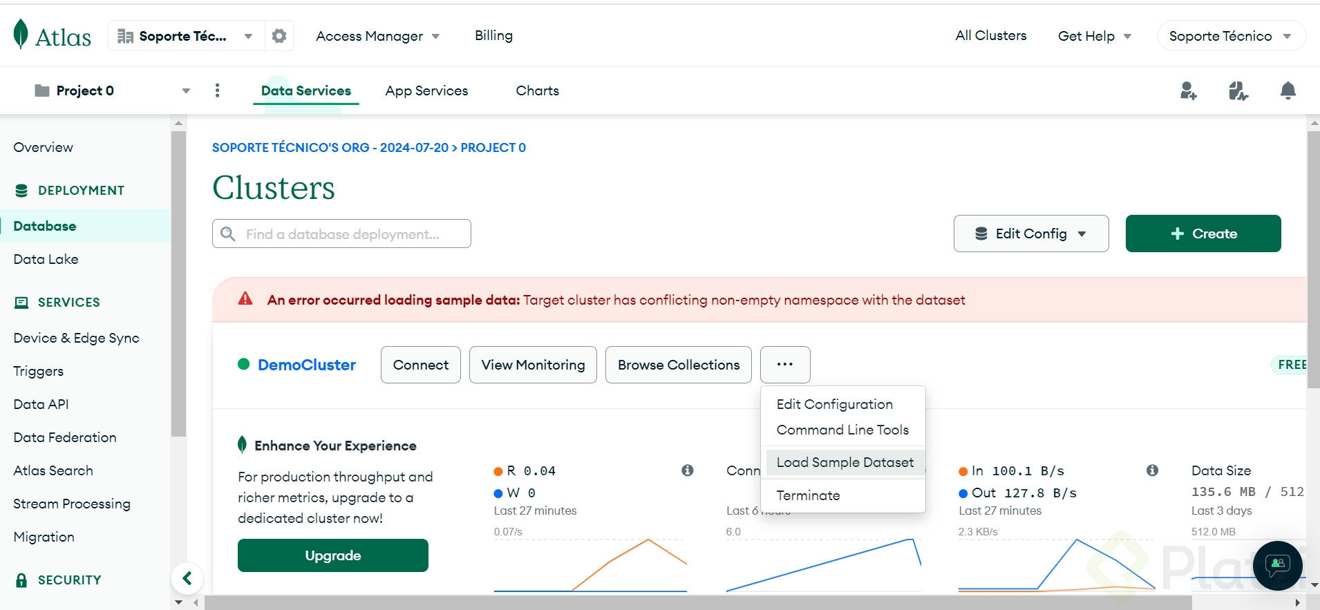Click the Upgrade button
This screenshot has height=610, width=1320.
click(x=333, y=555)
